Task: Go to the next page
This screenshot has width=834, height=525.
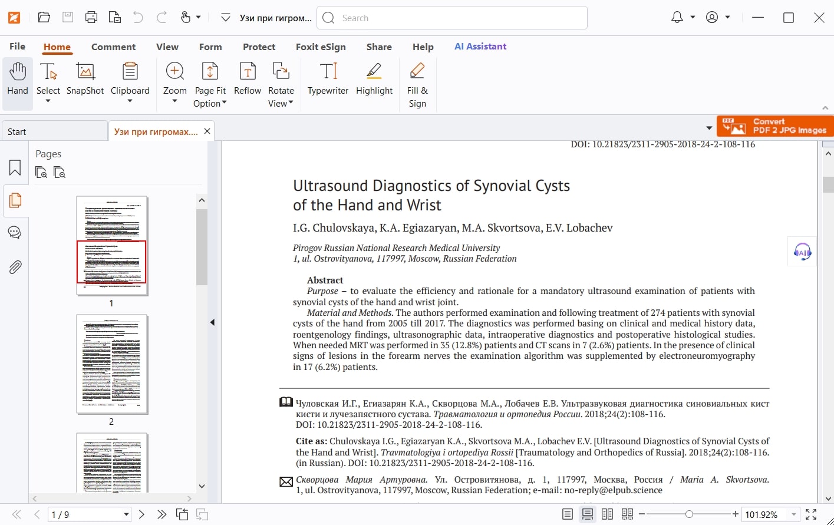Action: click(x=141, y=514)
